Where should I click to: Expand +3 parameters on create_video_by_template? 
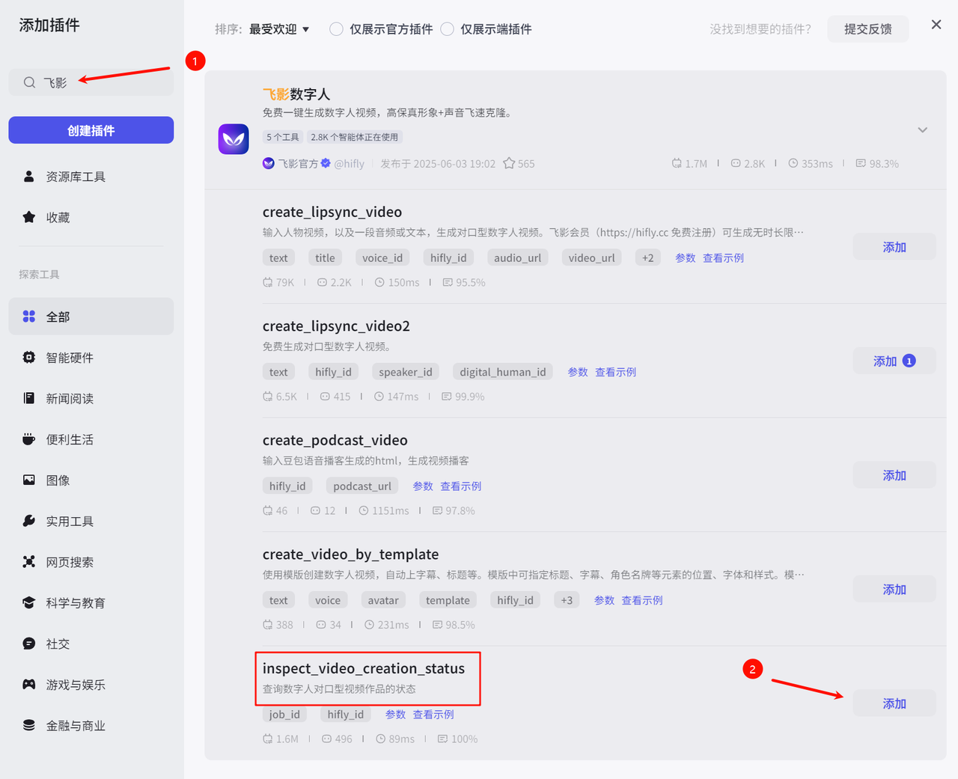tap(567, 600)
